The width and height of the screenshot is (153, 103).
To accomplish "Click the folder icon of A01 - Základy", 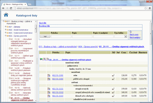I will click(8, 27).
